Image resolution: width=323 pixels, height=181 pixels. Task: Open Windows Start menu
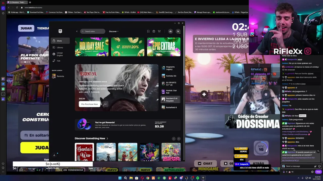point(120,178)
